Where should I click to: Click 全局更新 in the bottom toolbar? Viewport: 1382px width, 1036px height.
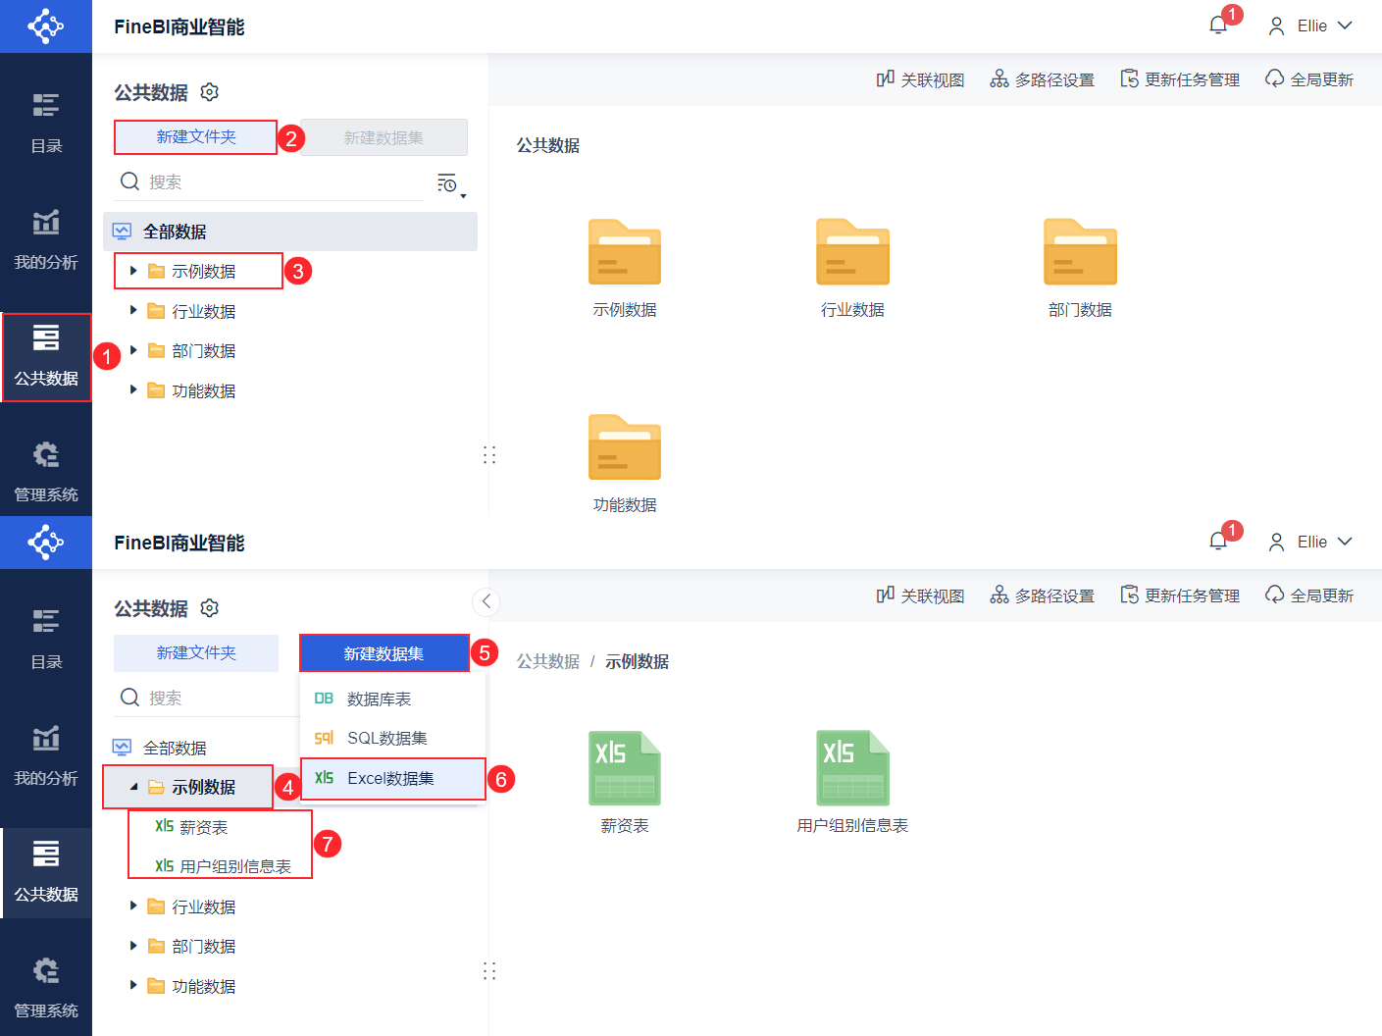(x=1309, y=596)
